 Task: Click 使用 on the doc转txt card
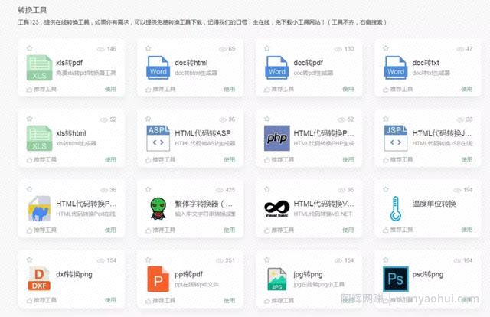click(466, 89)
